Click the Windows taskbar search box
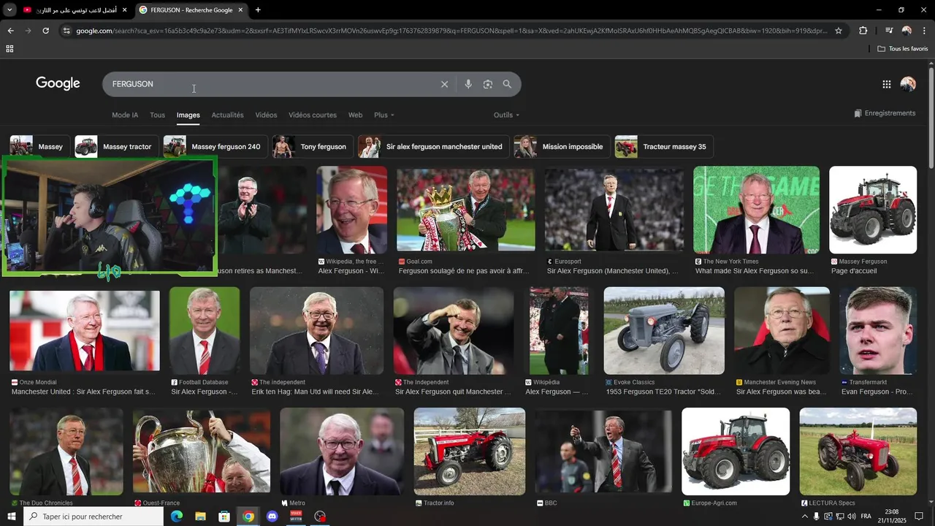Image resolution: width=935 pixels, height=526 pixels. [93, 517]
